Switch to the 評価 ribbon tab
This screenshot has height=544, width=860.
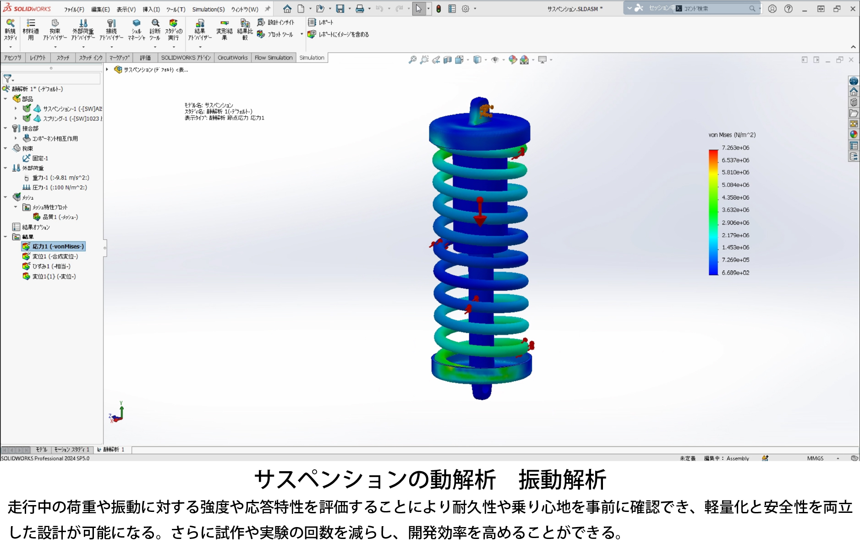coord(145,58)
